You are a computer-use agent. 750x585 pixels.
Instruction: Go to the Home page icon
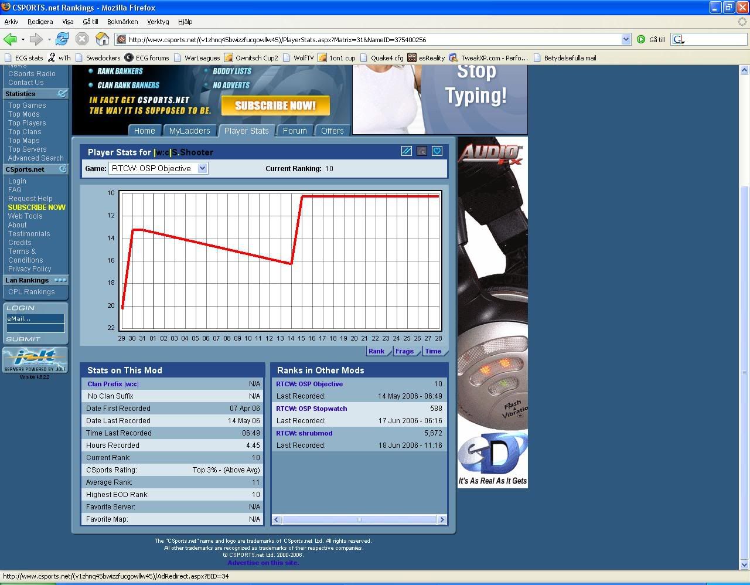pyautogui.click(x=103, y=39)
